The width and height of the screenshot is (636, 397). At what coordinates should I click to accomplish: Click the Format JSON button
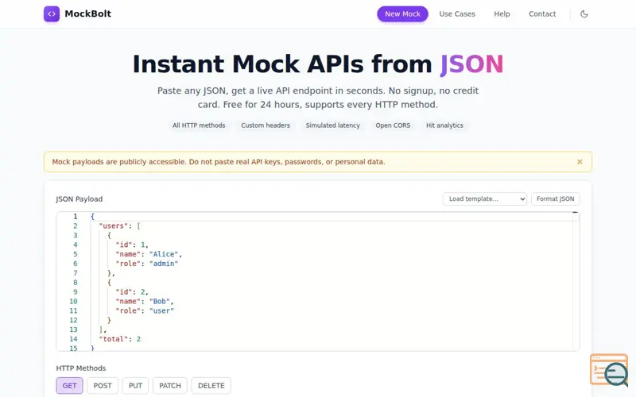pos(555,199)
